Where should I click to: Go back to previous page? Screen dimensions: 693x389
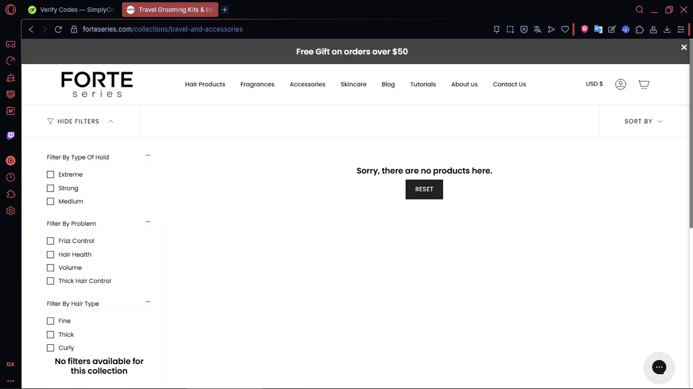[x=31, y=29]
